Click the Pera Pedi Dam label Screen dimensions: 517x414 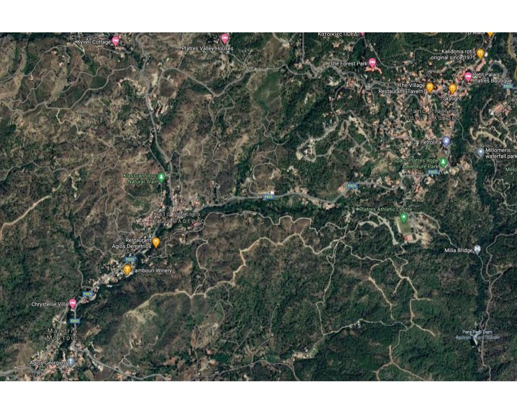[x=477, y=335]
